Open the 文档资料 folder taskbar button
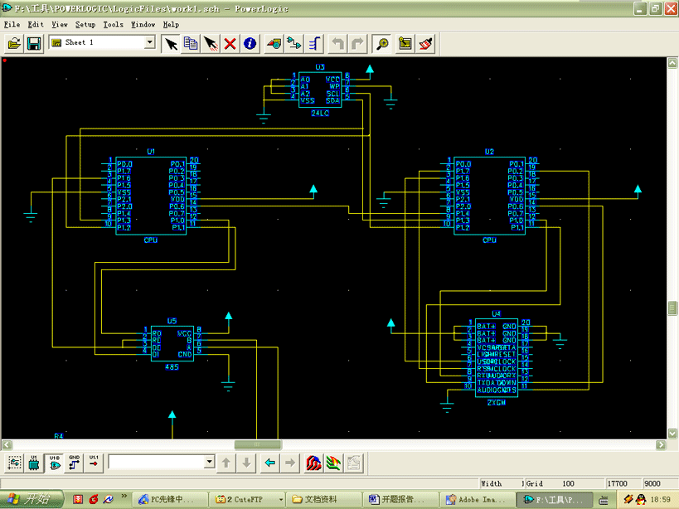The image size is (679, 509). pos(323,500)
